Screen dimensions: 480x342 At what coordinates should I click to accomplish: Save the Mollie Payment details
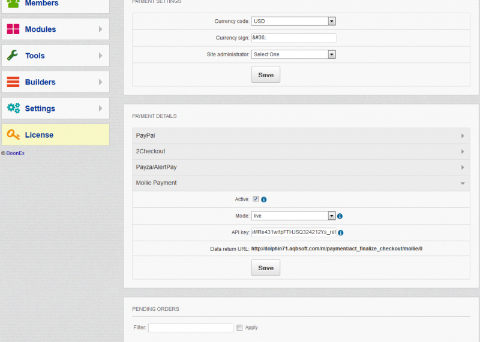tap(266, 268)
